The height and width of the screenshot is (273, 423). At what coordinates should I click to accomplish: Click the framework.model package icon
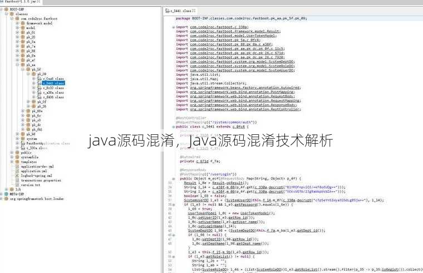coord(23,23)
